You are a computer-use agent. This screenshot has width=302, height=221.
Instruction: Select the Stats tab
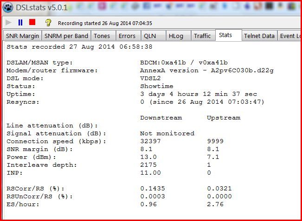point(228,35)
